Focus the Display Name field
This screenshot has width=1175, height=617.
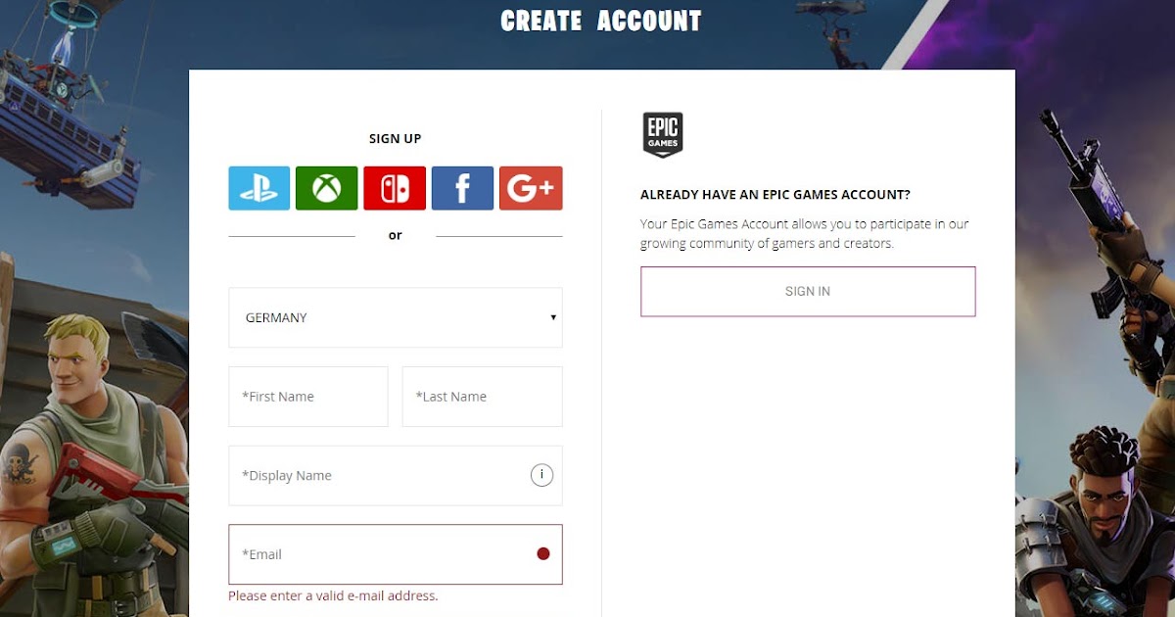click(x=396, y=476)
